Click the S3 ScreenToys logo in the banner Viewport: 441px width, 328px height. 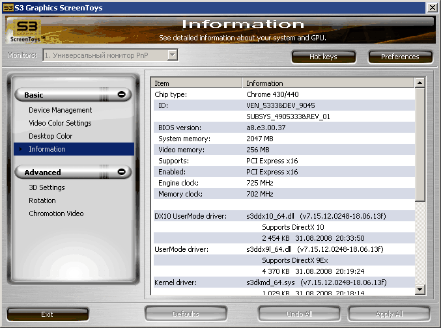[x=27, y=31]
